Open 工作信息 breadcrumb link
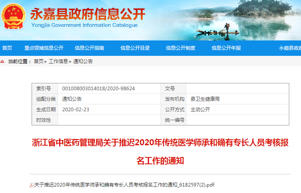301x193 pixels. click(x=58, y=62)
